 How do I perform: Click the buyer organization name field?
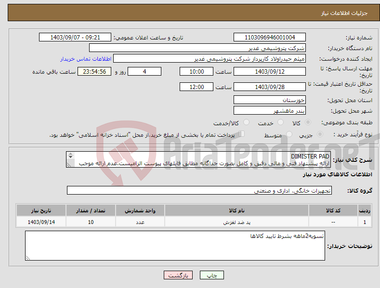(x=197, y=48)
